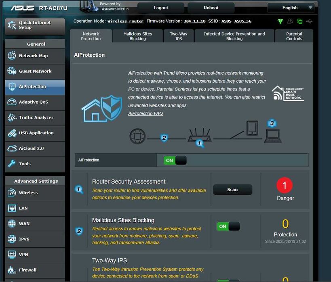Click the Wireless router operation mode link
Viewport: 331px width, 282px height.
(125, 21)
